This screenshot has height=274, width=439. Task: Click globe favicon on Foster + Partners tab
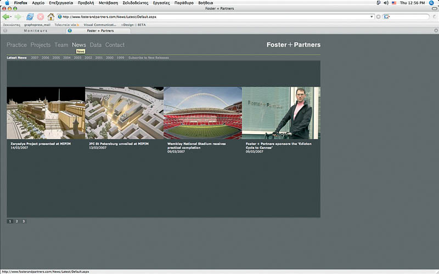70,31
